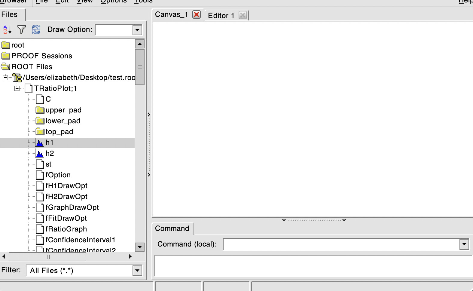Collapse the test.root file tree node
This screenshot has width=473, height=291.
5,78
